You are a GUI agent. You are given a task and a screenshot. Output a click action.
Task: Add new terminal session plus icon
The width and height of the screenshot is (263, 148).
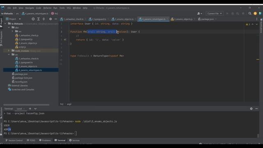click(30, 109)
